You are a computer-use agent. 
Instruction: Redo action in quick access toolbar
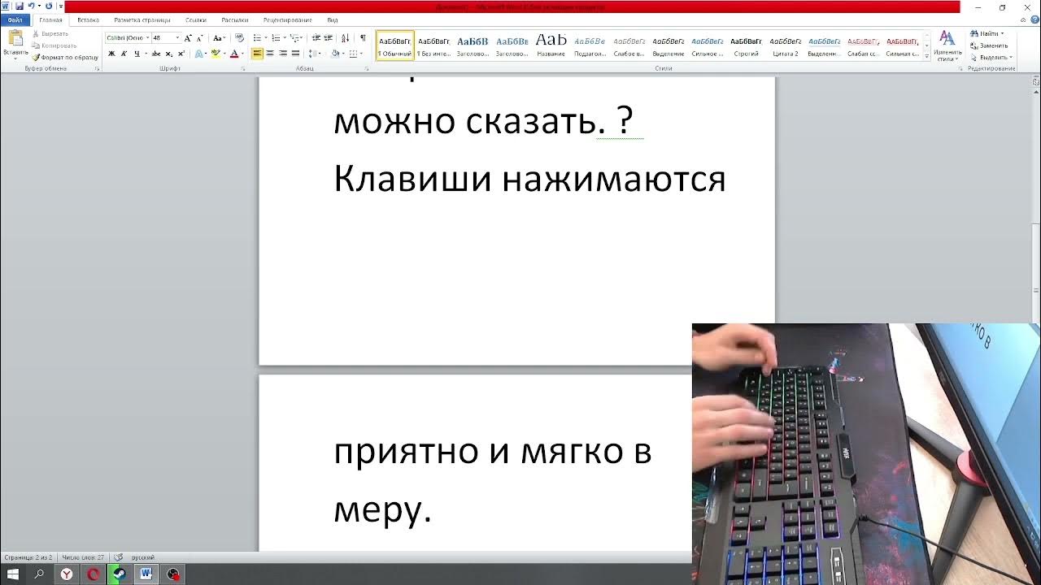pyautogui.click(x=49, y=6)
